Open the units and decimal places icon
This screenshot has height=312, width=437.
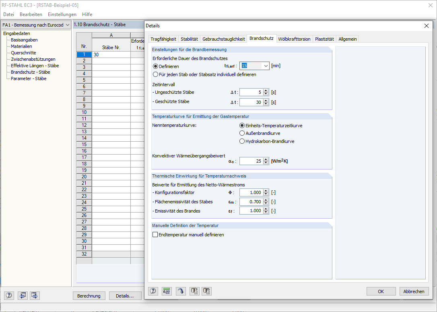pyautogui.click(x=166, y=291)
